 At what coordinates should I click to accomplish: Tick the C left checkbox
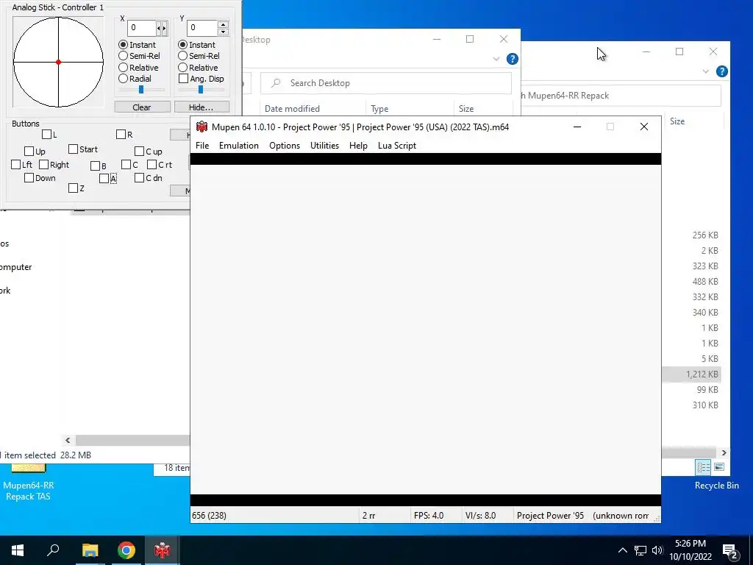click(126, 165)
